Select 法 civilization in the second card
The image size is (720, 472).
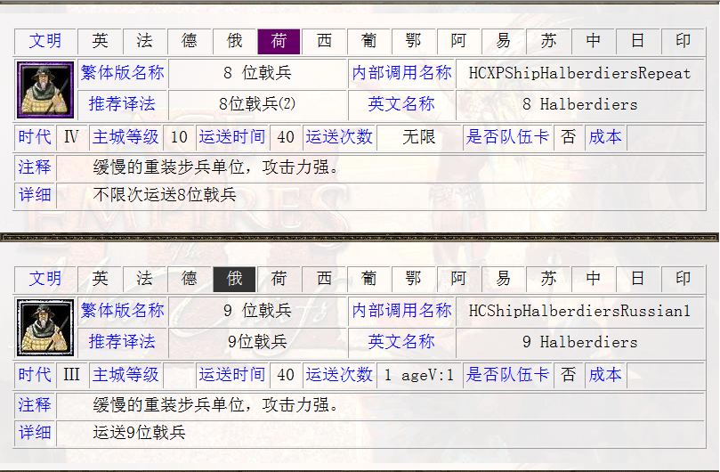click(144, 279)
